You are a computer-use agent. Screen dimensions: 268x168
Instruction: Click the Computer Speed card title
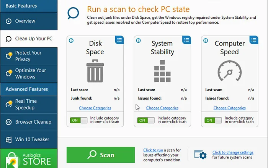click(x=230, y=48)
